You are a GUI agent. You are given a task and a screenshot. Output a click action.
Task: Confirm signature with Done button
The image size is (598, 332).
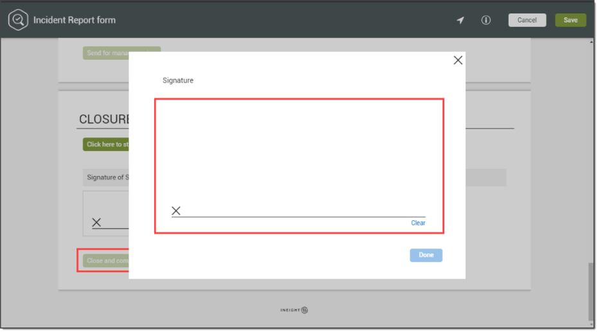(x=426, y=255)
